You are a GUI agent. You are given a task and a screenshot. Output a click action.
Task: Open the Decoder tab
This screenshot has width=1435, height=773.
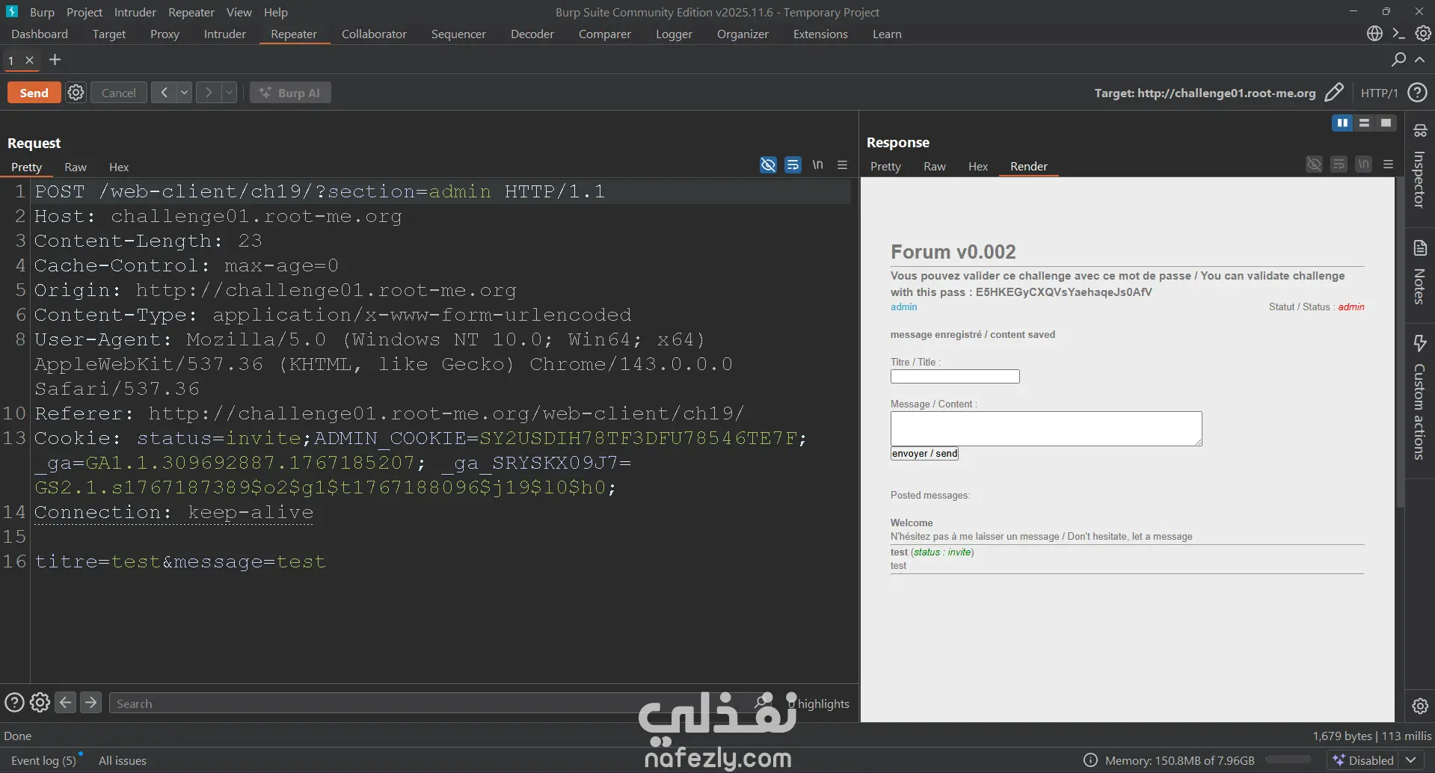pyautogui.click(x=532, y=34)
